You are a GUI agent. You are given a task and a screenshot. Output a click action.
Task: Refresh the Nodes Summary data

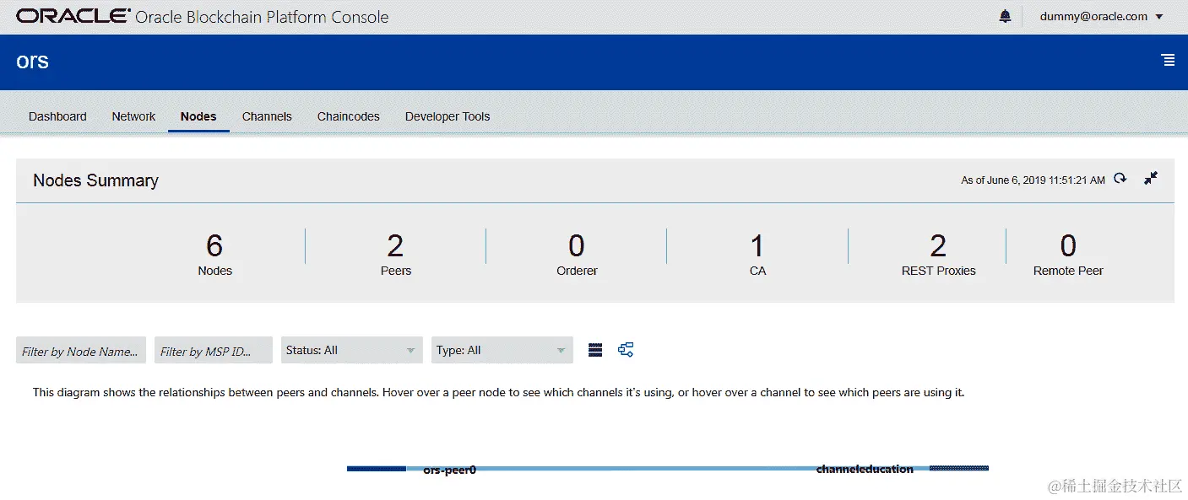(1120, 179)
